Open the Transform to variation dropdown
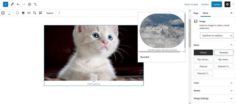 coord(217,36)
